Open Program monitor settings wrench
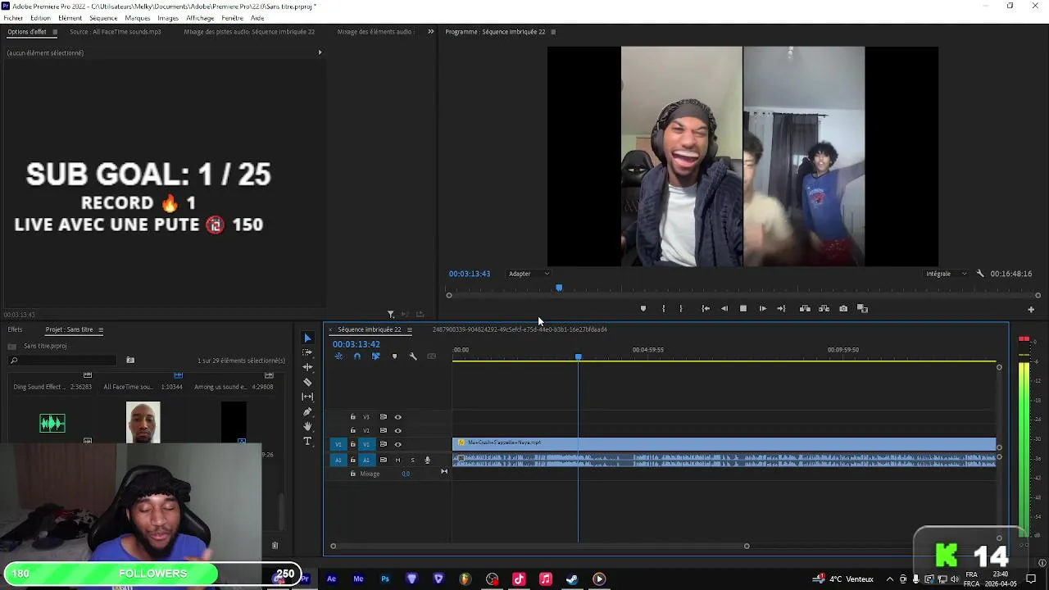The image size is (1049, 590). click(x=980, y=274)
